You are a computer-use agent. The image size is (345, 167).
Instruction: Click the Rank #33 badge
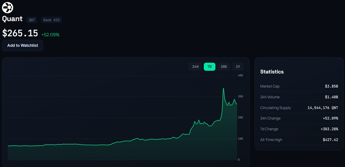pyautogui.click(x=52, y=20)
